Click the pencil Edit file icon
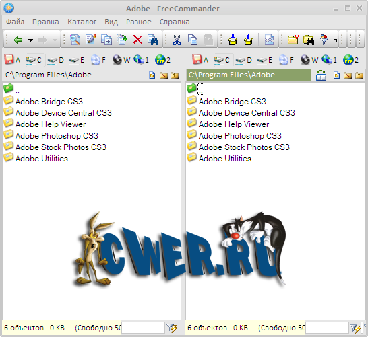 (91, 39)
